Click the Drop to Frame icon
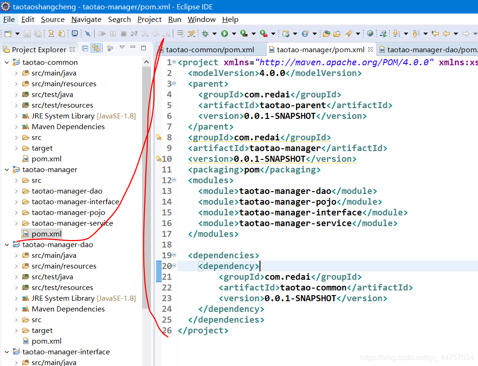 click(180, 34)
